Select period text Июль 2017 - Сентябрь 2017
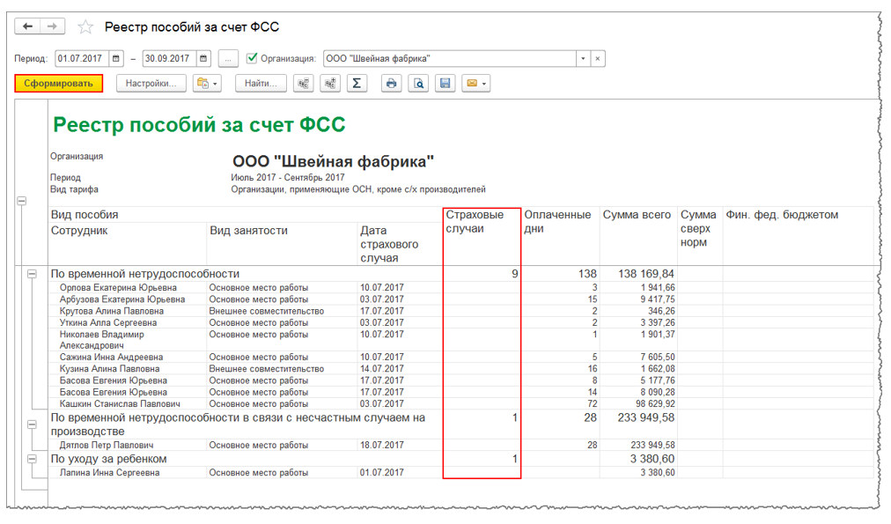The width and height of the screenshot is (891, 524). pos(288,177)
